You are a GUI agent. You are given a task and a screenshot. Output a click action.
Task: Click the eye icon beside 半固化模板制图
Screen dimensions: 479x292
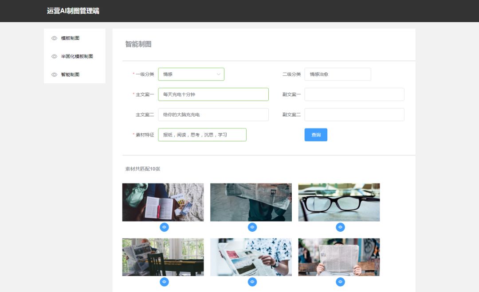(55, 56)
